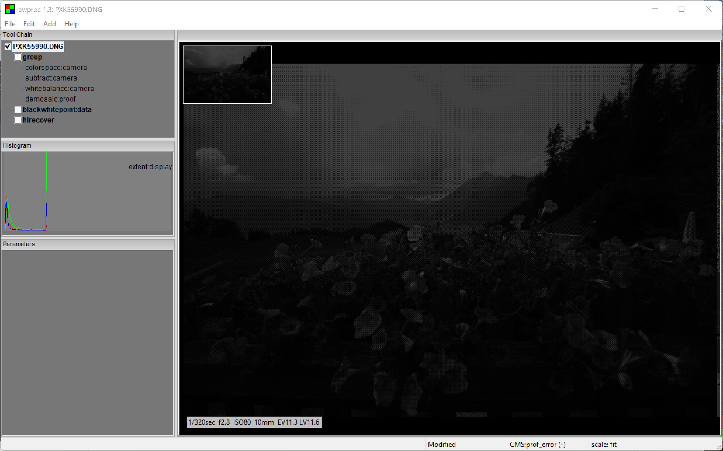Select the subtract:camera tree item
This screenshot has width=723, height=451.
(51, 78)
